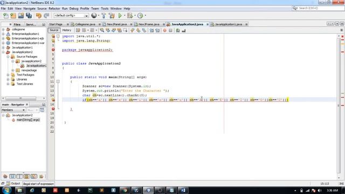Run the project with green play icon

click(120, 16)
